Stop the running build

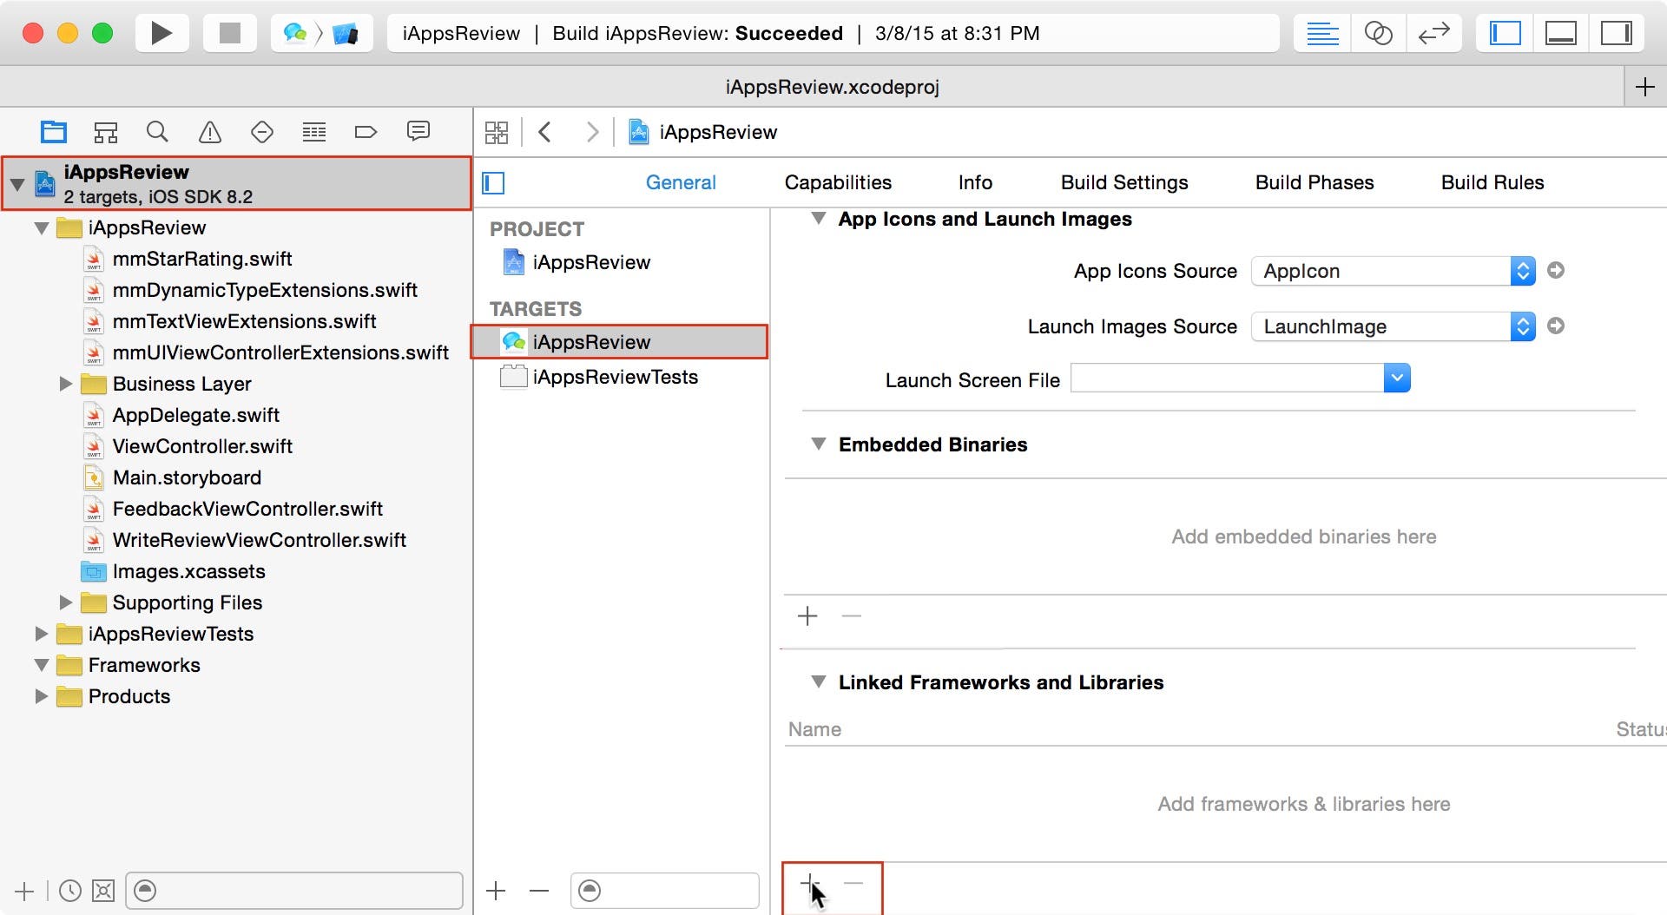(x=229, y=33)
